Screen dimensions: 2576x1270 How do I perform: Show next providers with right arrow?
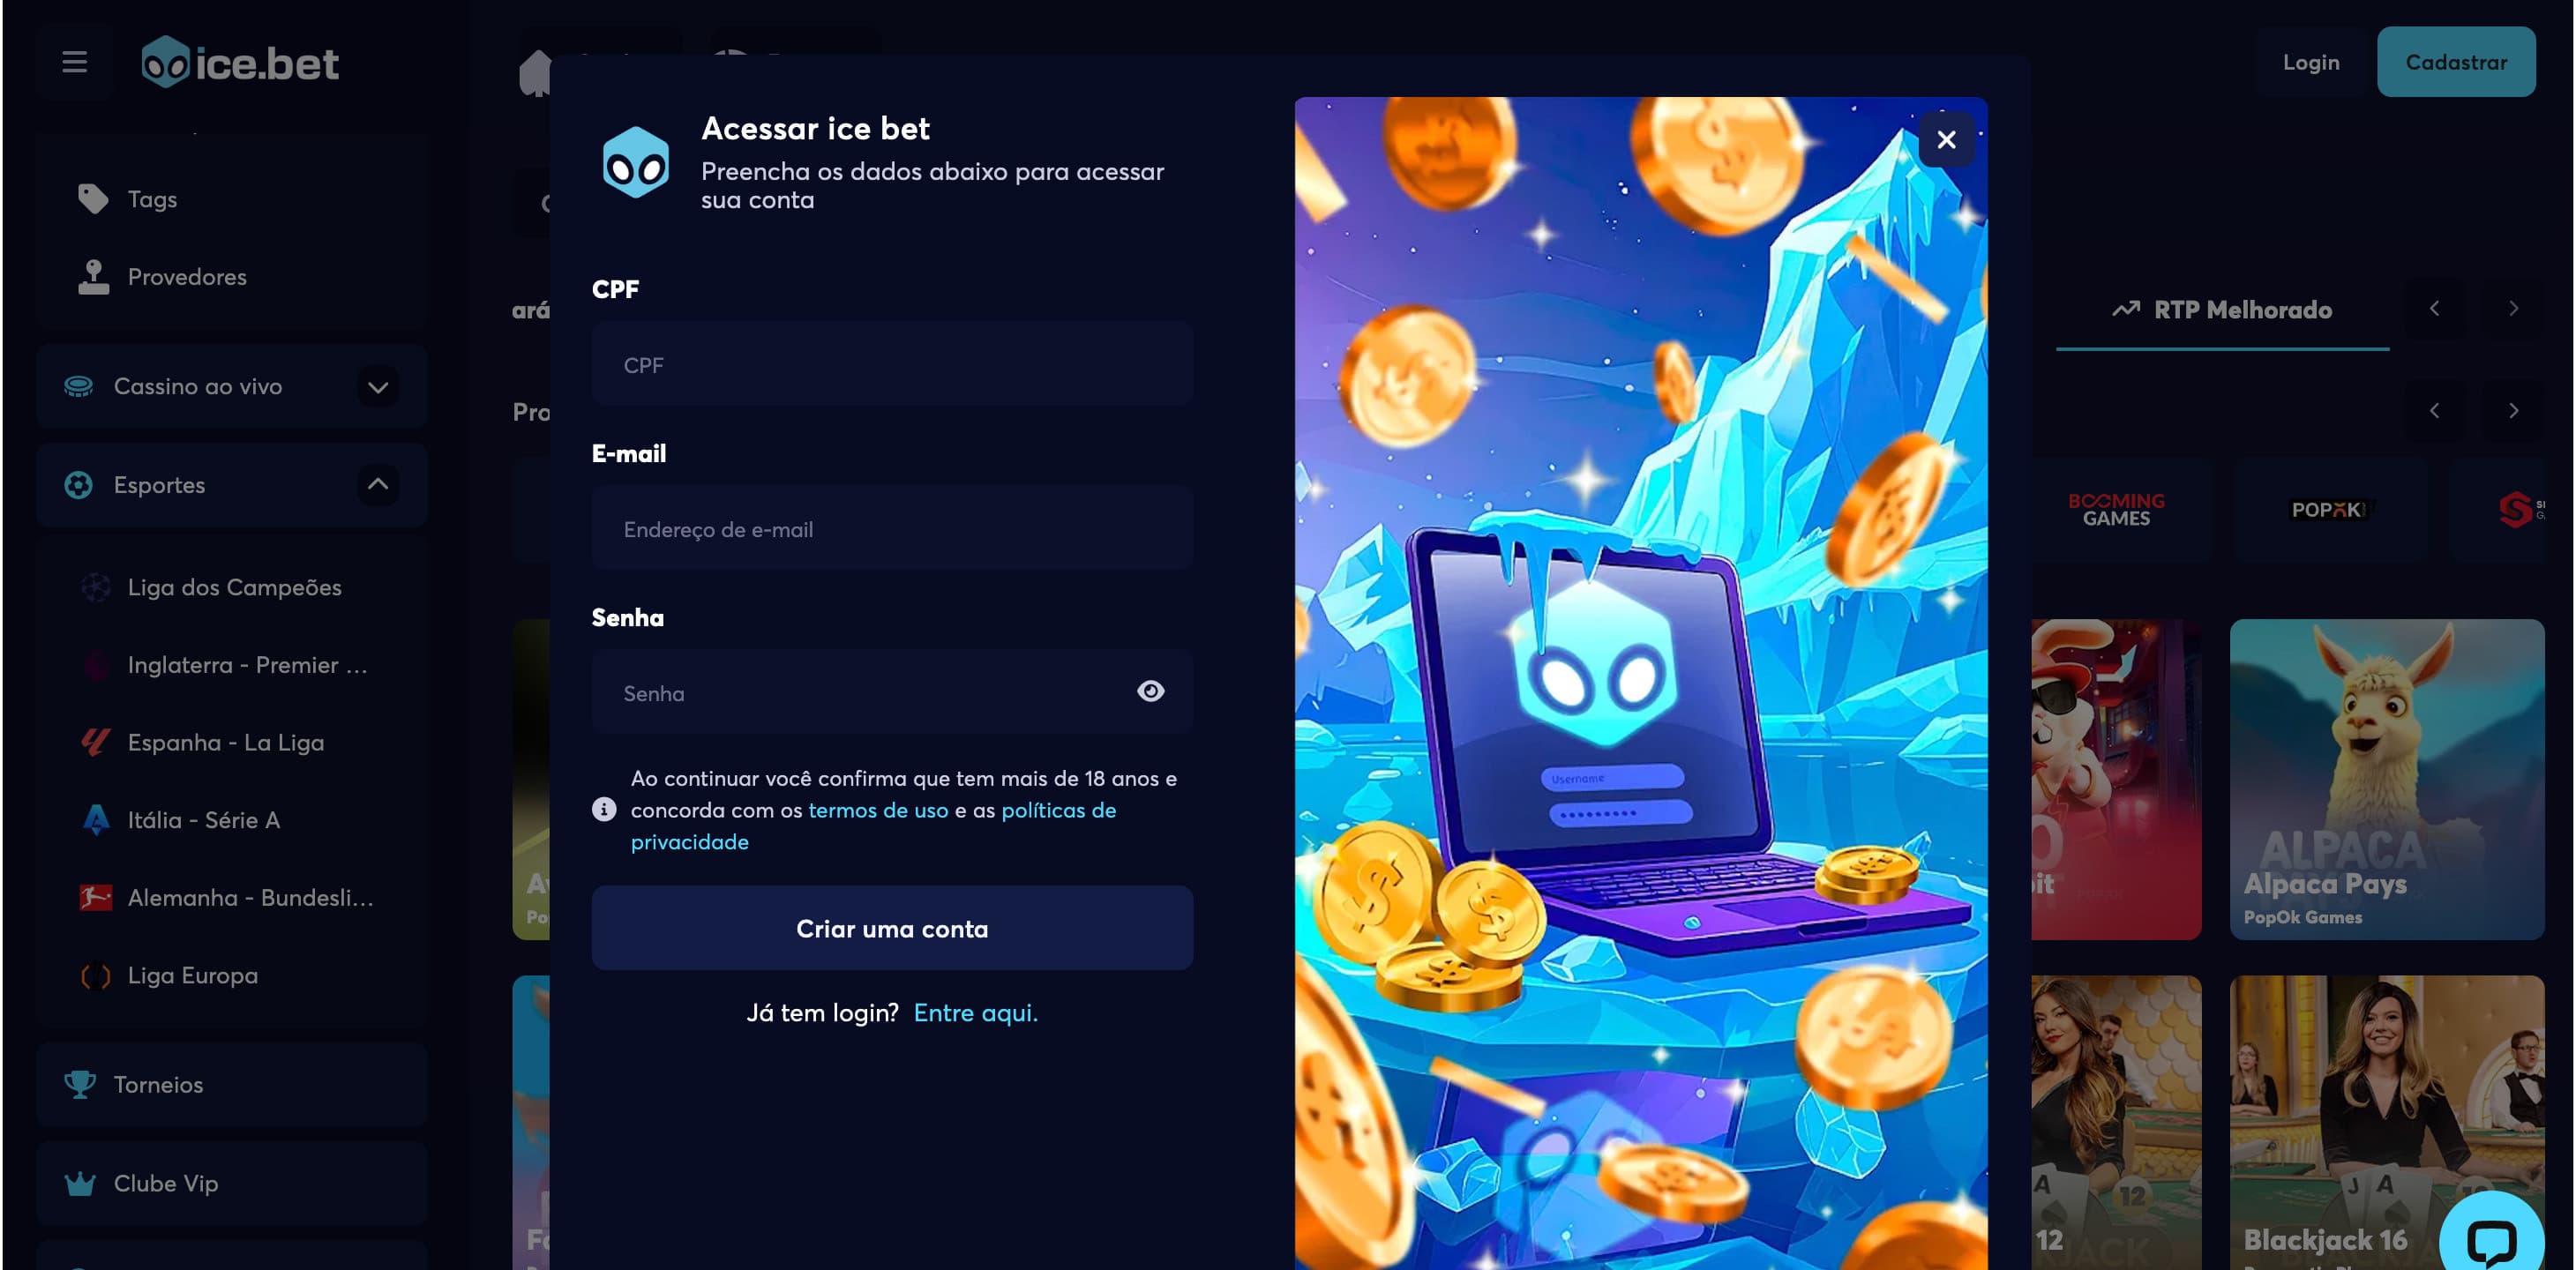click(x=2513, y=410)
